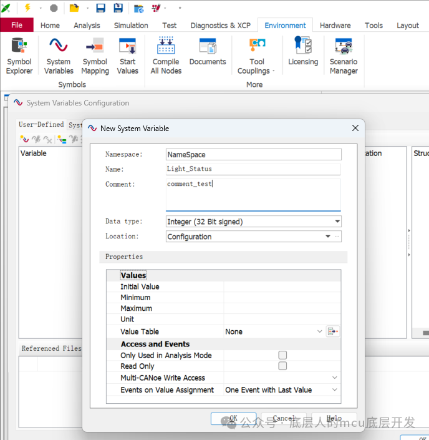429x440 pixels.
Task: Save configuration with the floppy disk icon
Action: [100, 8]
